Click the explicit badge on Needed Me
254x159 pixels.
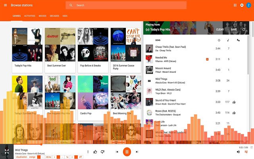click(x=207, y=59)
